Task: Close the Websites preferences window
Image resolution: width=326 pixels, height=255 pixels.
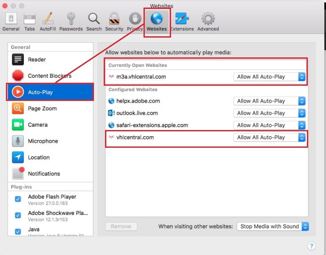Action: [x=5, y=6]
